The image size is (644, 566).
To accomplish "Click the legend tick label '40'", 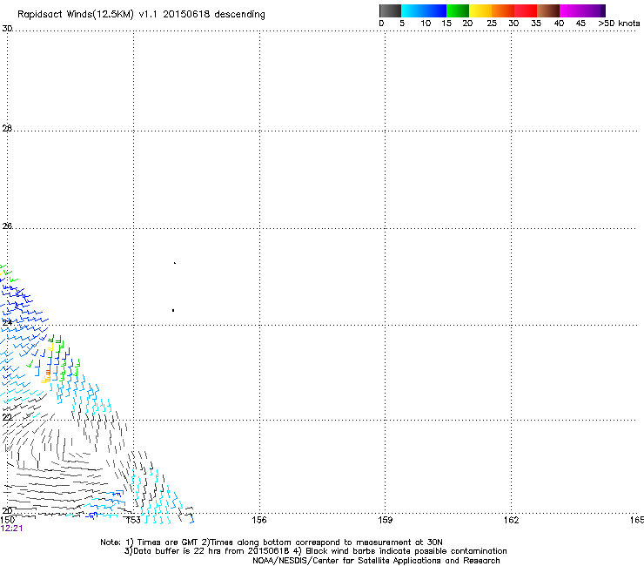I will click(559, 24).
